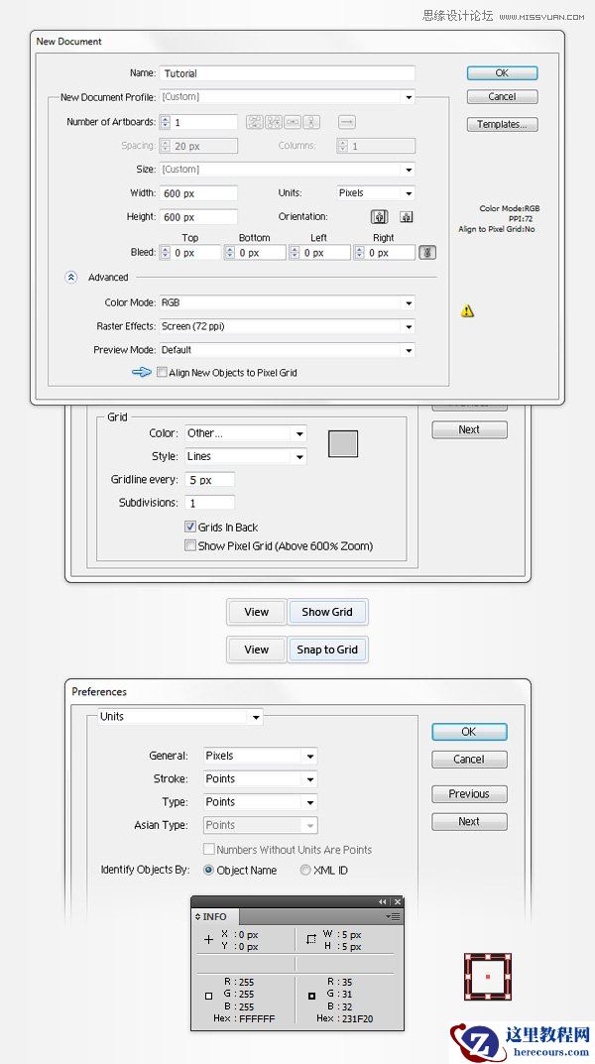This screenshot has width=595, height=1064.
Task: Click the Top bleed stepper arrows
Action: [x=165, y=253]
